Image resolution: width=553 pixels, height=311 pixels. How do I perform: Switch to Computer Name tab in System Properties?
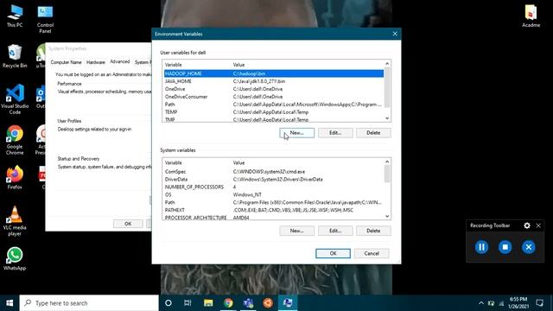[x=66, y=62]
